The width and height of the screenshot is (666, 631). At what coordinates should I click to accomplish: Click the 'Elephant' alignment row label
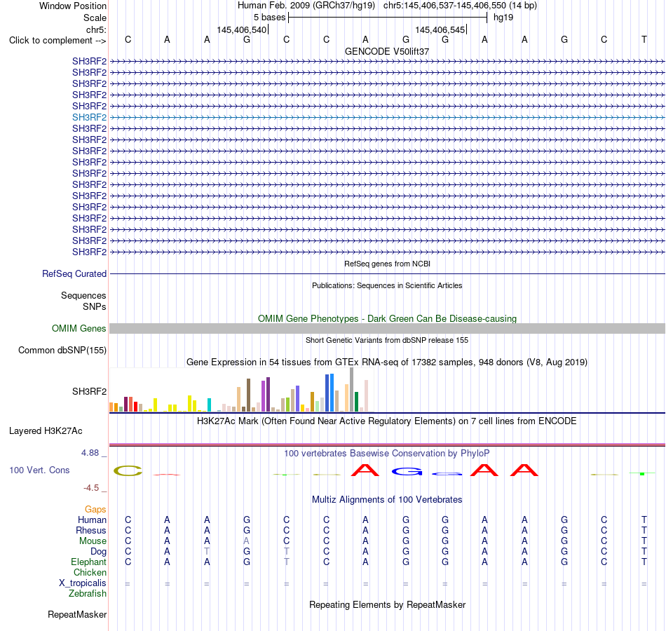(88, 562)
